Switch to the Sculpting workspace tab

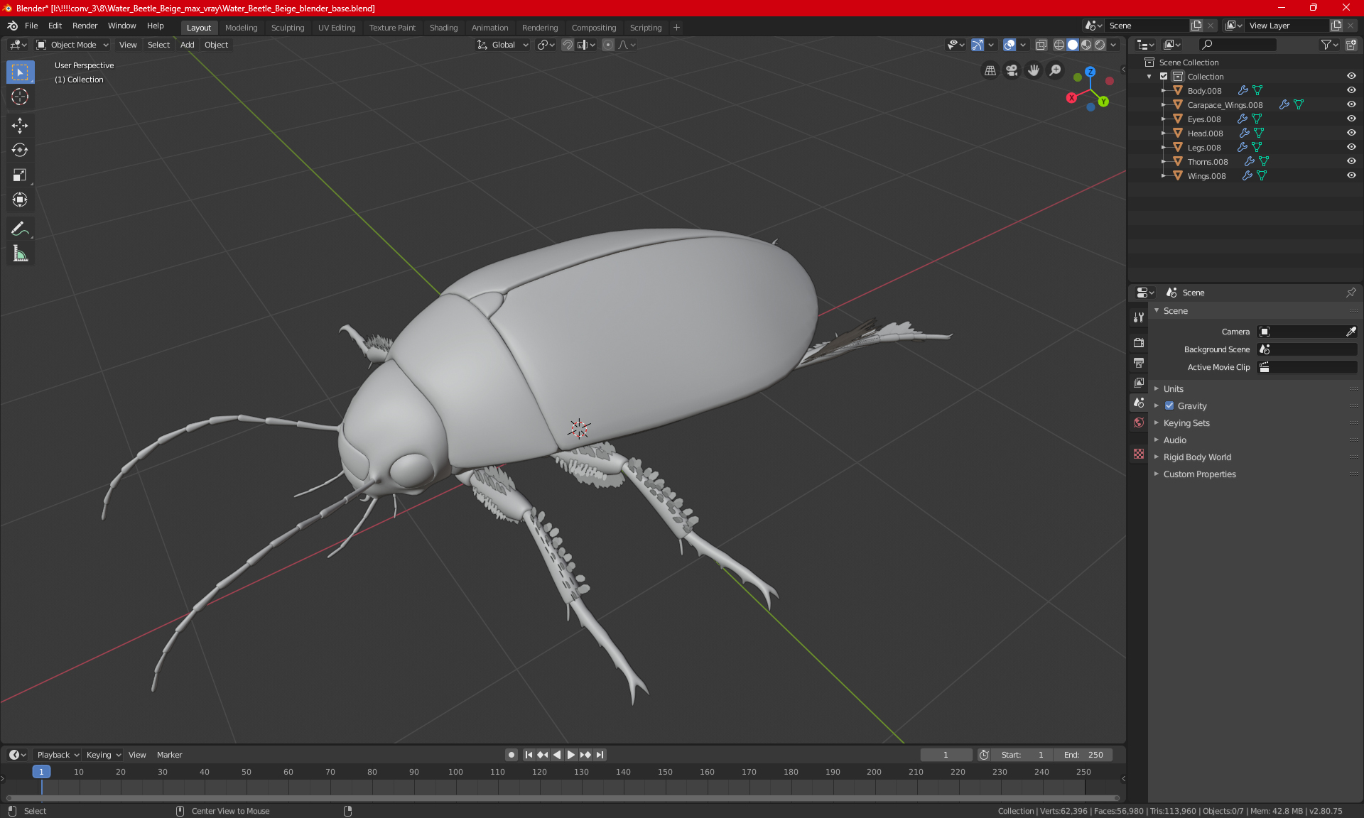coord(287,28)
